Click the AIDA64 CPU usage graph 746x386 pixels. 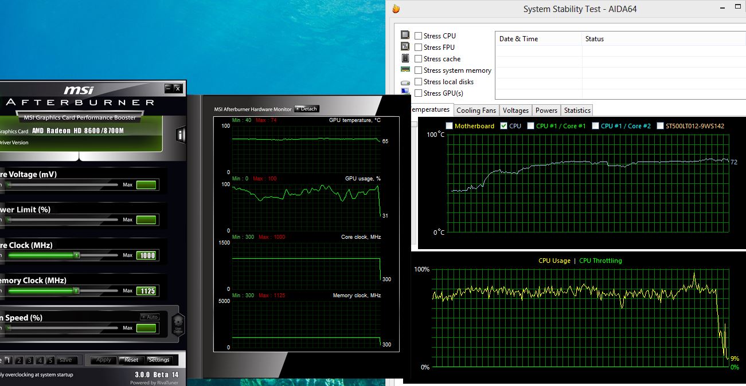pos(580,318)
